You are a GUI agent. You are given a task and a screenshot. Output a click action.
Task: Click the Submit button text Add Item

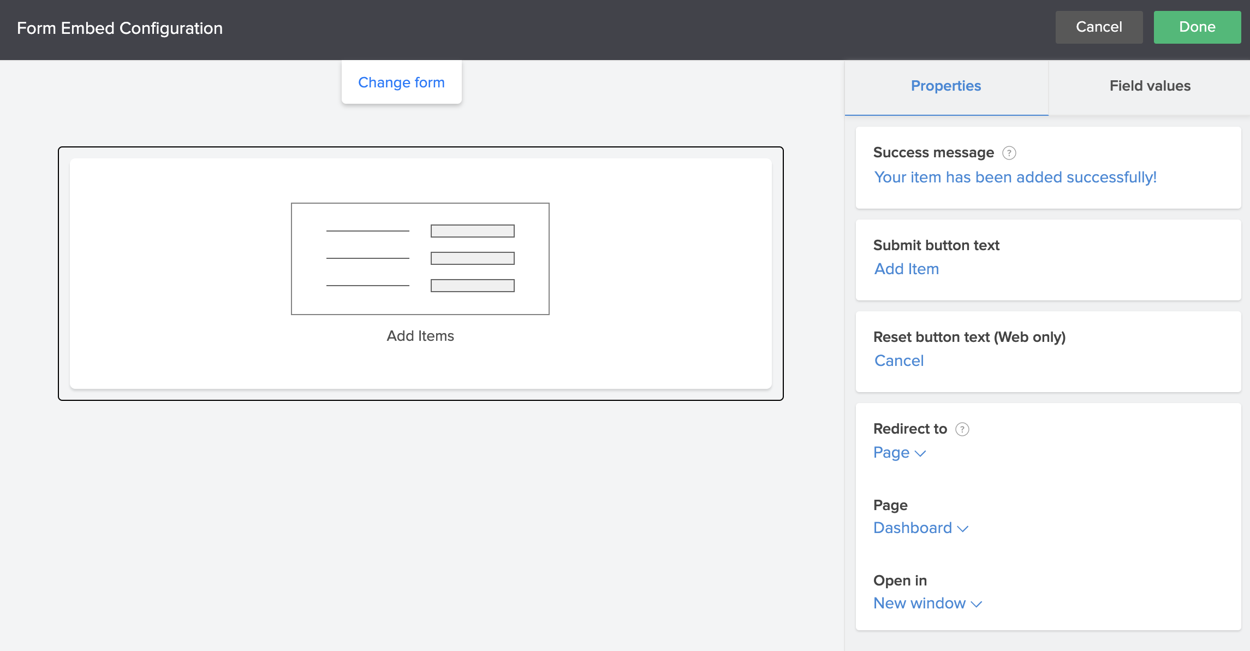[x=906, y=268]
